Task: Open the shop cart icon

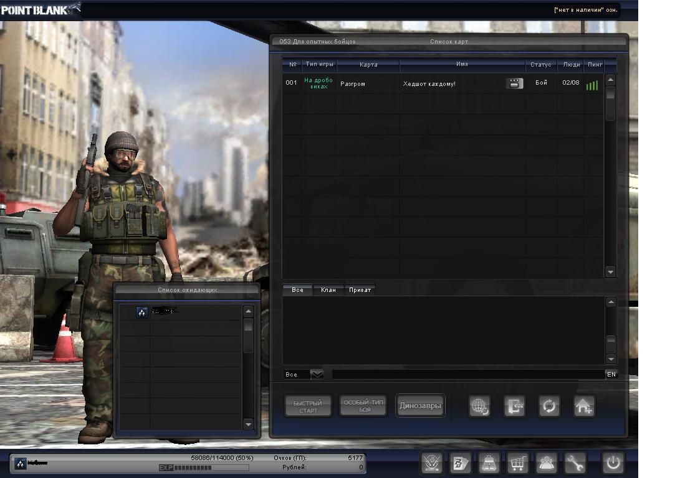Action: pyautogui.click(x=517, y=463)
